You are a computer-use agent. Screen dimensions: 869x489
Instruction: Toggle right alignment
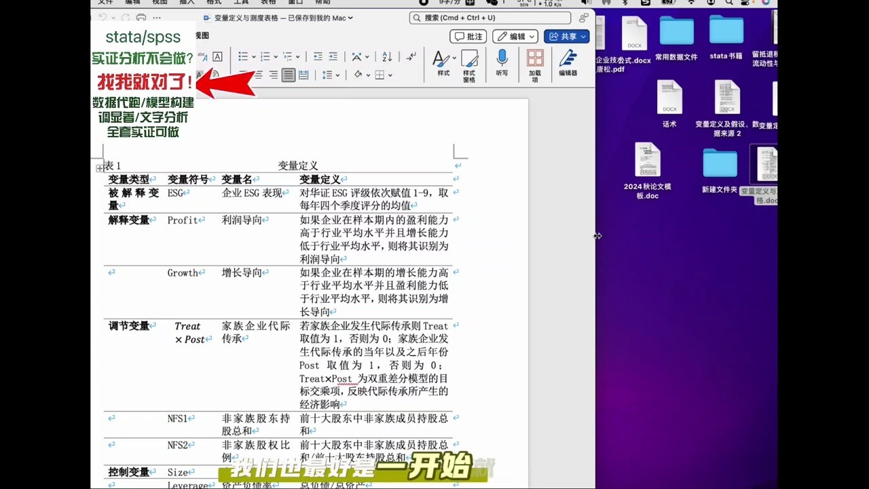(x=273, y=75)
